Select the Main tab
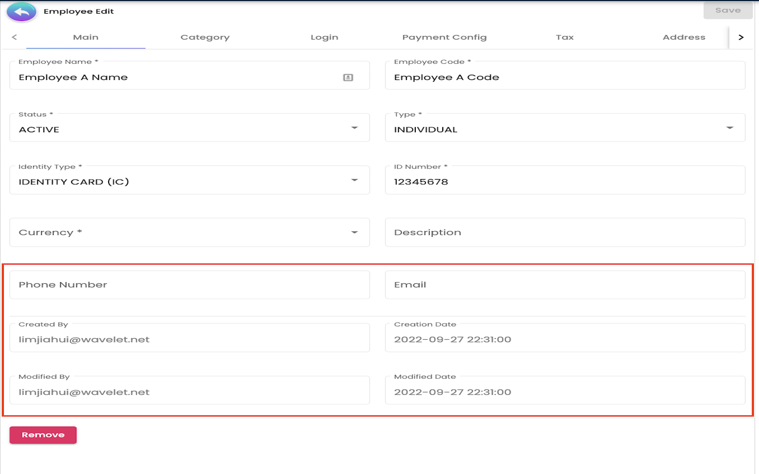 [x=86, y=37]
